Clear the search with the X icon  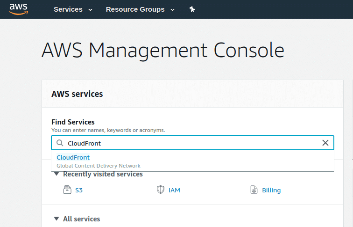(325, 143)
